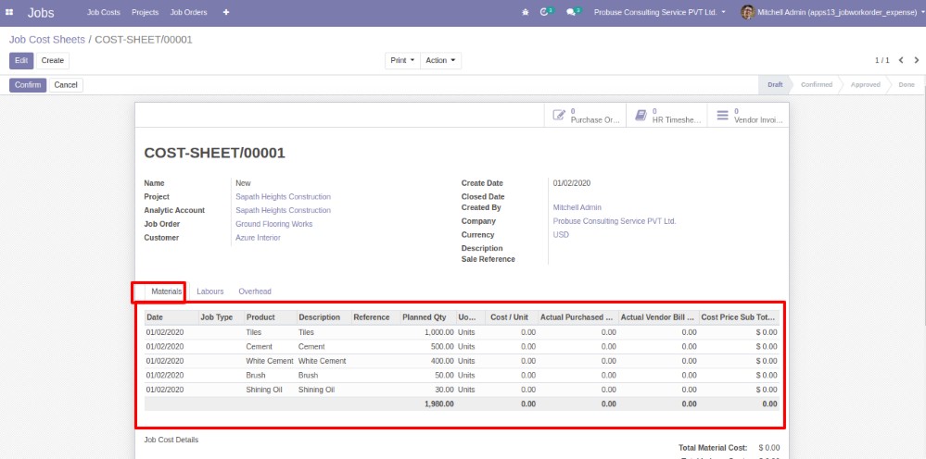The width and height of the screenshot is (926, 459).
Task: Open the Sapath Heights Construction project link
Action: pyautogui.click(x=283, y=197)
